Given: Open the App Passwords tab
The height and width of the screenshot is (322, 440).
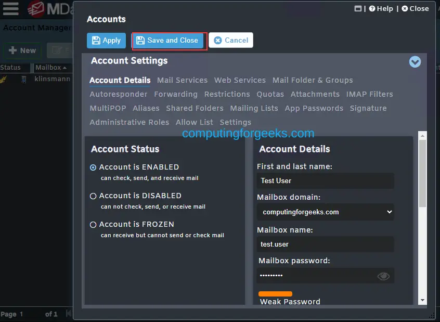Looking at the screenshot, I should 314,108.
